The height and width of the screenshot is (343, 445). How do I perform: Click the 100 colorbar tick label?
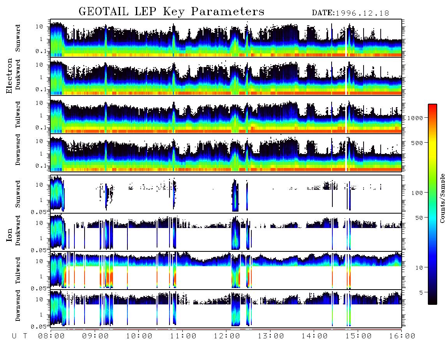[x=417, y=193]
